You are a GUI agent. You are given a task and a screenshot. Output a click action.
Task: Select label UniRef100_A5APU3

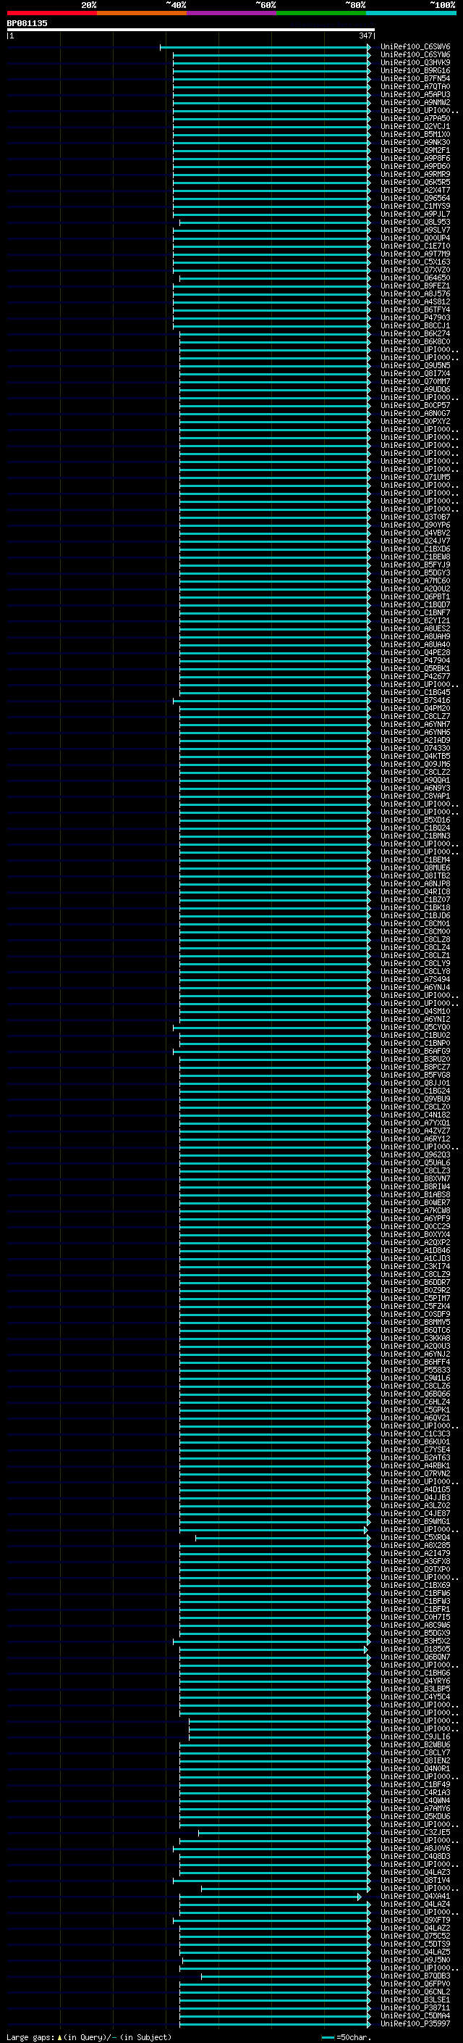(x=415, y=94)
